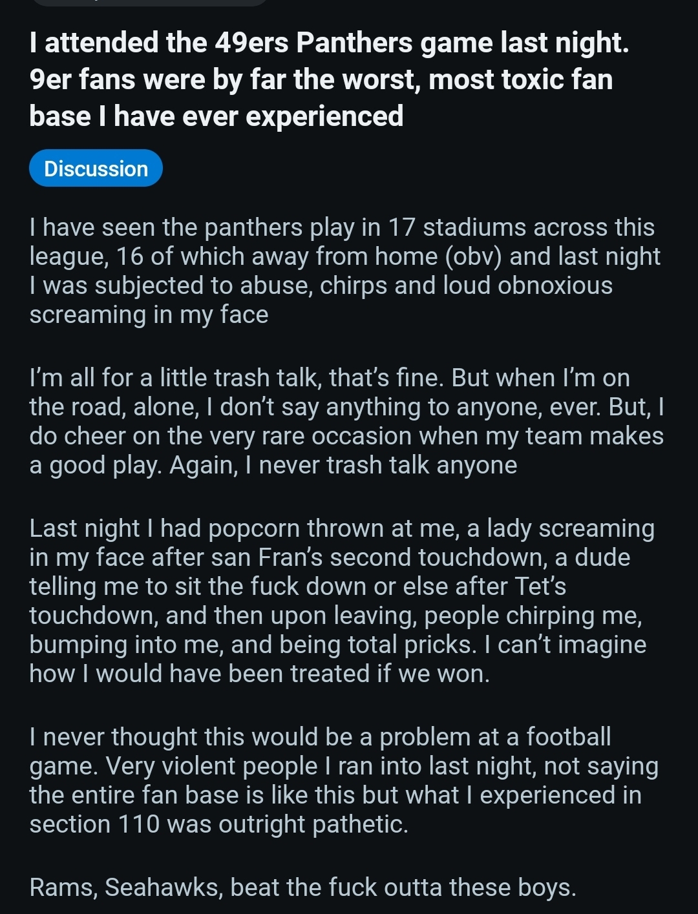Tap the paragraph starting "I have seen the panthers"

pos(343,271)
